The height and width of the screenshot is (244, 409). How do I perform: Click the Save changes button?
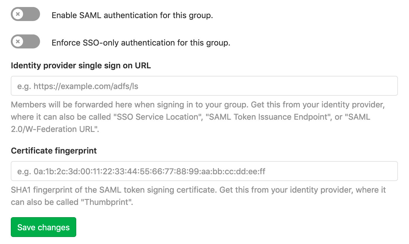[43, 227]
